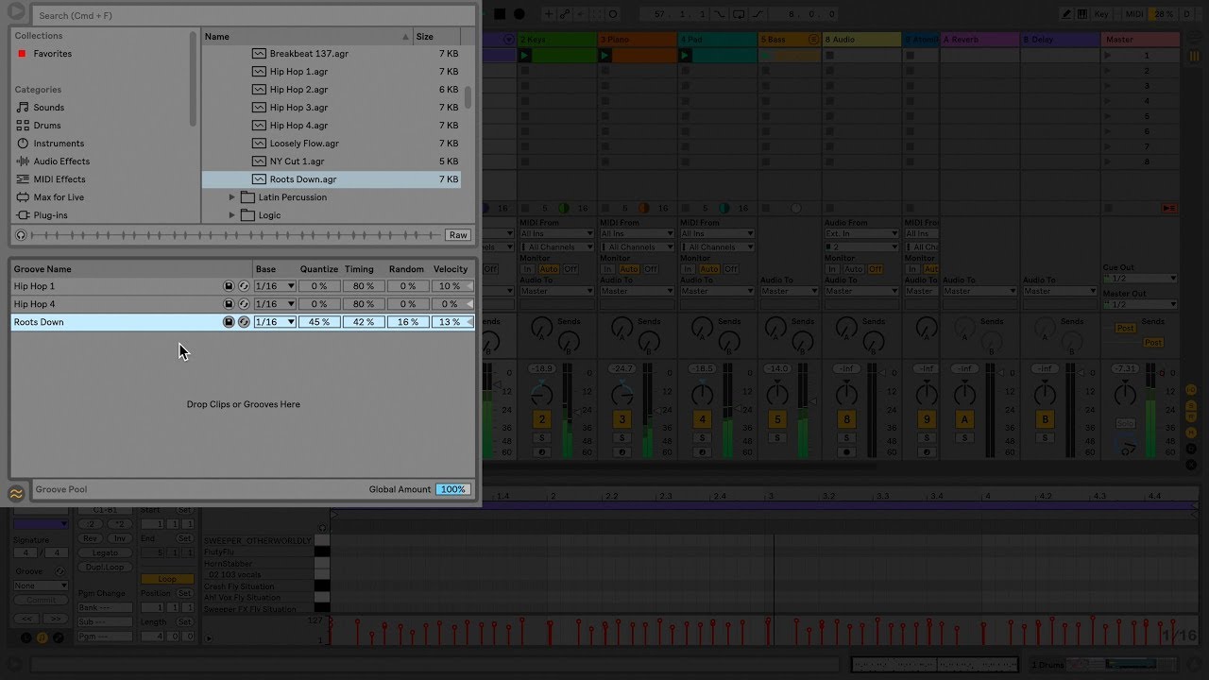Select the Audio Effects category icon
Viewport: 1209px width, 680px height.
(x=24, y=161)
